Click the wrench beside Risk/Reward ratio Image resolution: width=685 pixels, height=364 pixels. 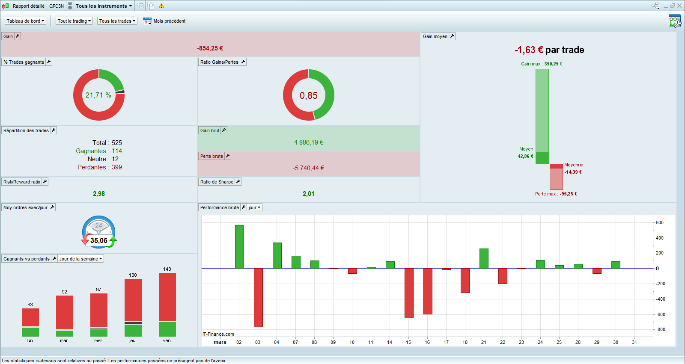pos(45,182)
